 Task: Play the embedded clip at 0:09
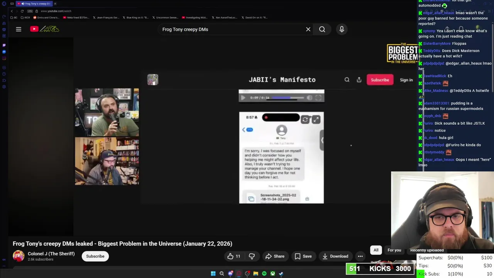[243, 98]
